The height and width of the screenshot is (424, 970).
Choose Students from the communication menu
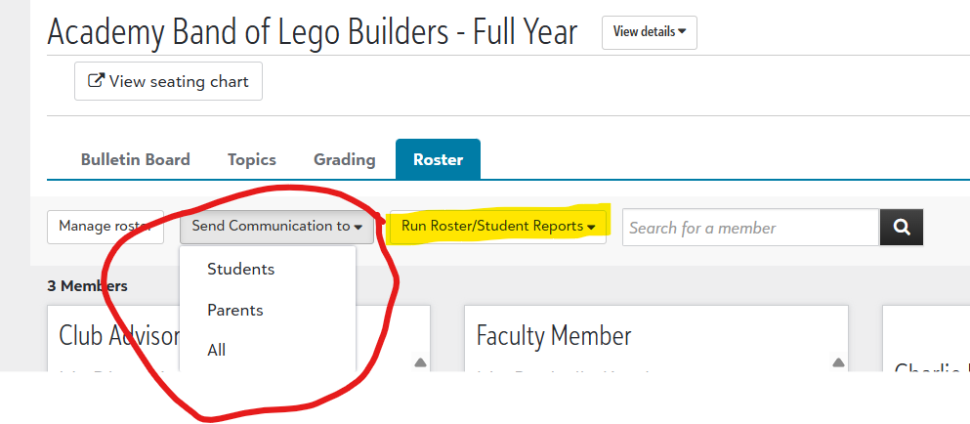coord(240,269)
